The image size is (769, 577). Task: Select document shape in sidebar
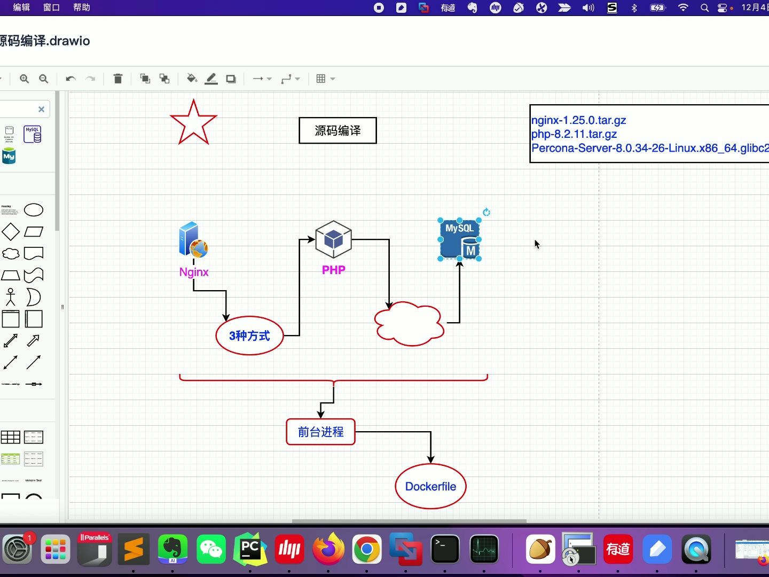tap(34, 253)
